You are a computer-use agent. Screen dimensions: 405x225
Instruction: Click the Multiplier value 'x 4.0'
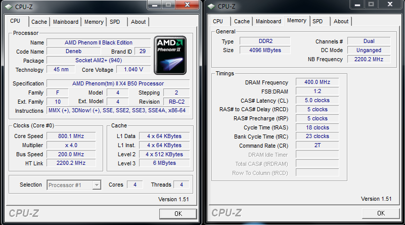point(71,145)
